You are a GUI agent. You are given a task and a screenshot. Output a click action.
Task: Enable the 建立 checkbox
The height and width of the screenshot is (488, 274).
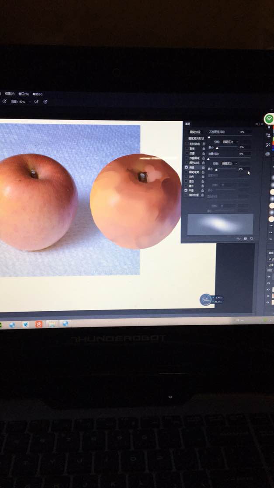point(187,186)
